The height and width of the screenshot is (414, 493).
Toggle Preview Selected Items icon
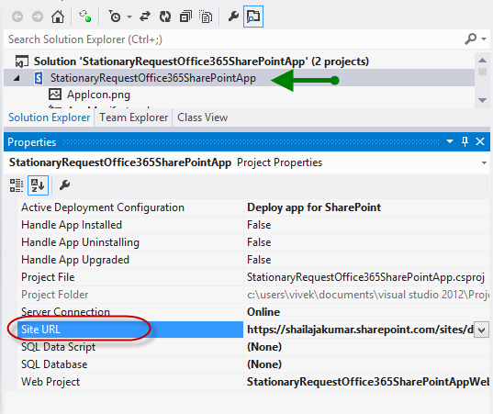tap(253, 17)
